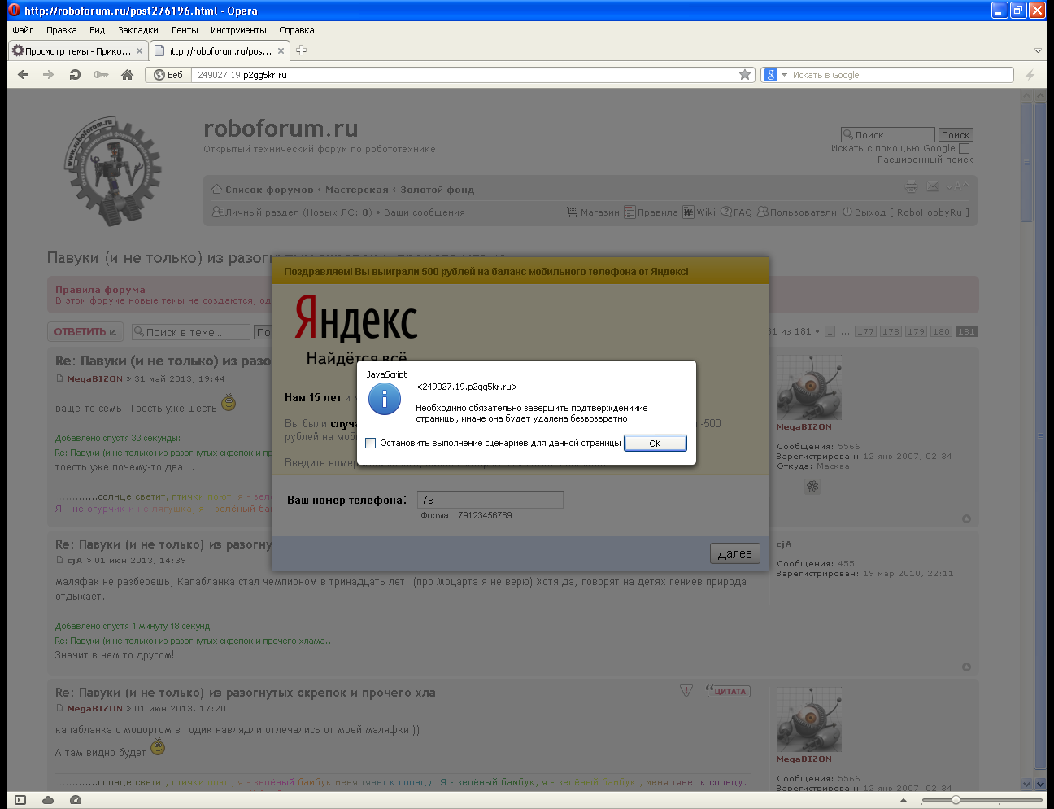The height and width of the screenshot is (809, 1054).
Task: Check the stop scripts execution checkbox
Action: click(371, 444)
